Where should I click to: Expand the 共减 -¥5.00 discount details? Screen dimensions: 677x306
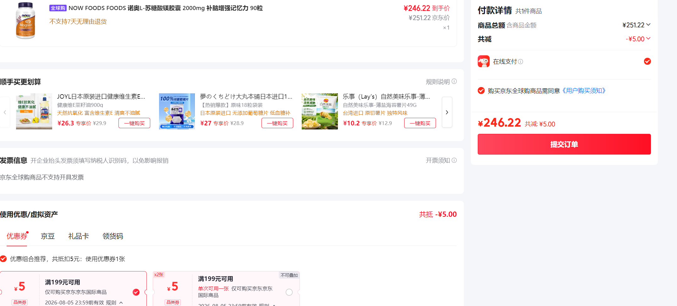point(648,38)
